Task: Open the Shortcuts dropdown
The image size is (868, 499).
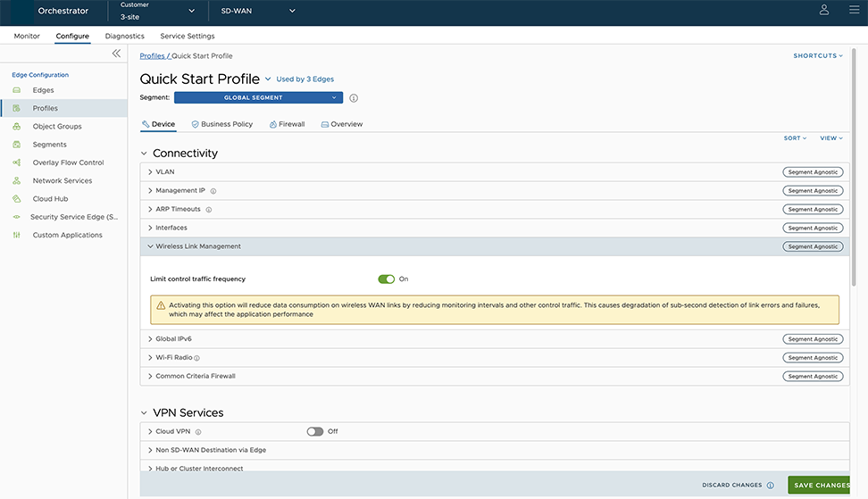Action: (x=817, y=55)
